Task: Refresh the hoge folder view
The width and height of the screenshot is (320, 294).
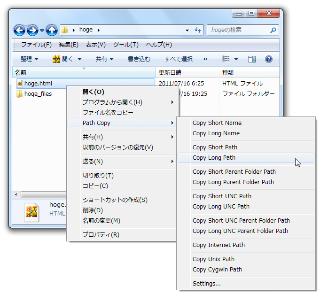Action: [x=198, y=30]
